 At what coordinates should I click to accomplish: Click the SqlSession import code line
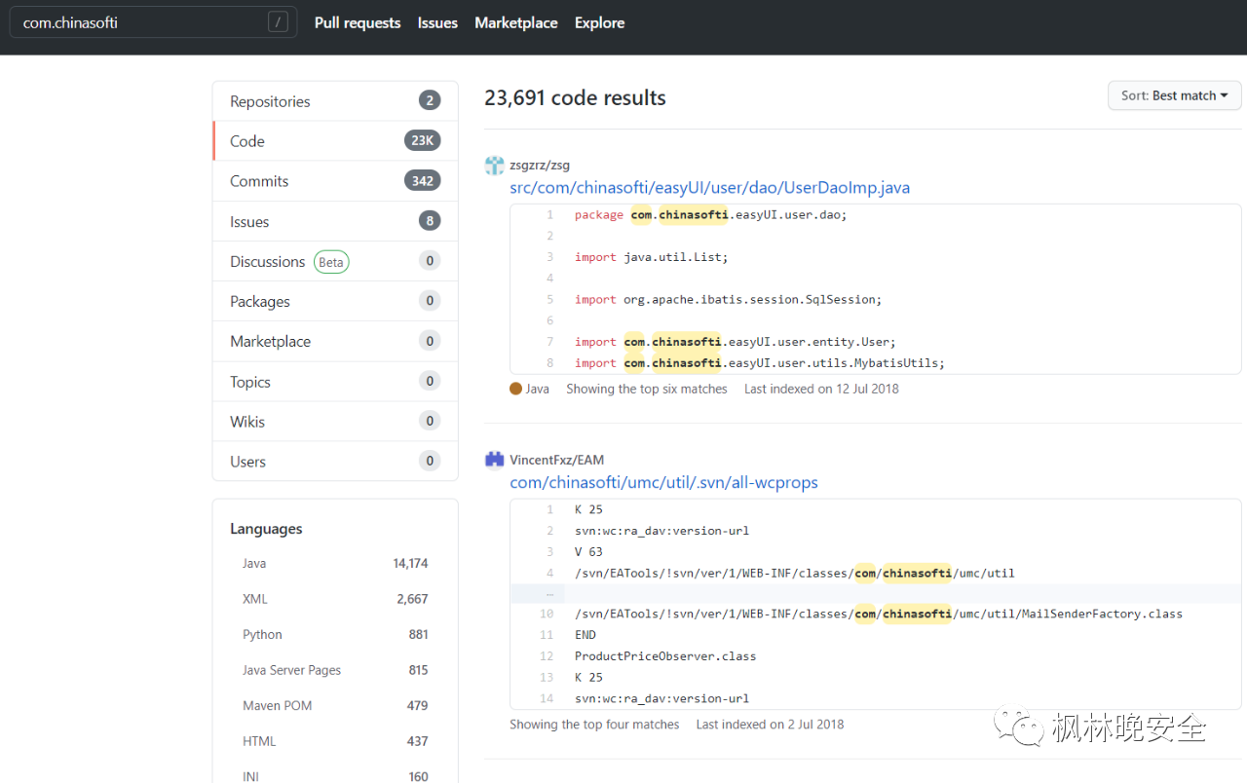(x=728, y=299)
